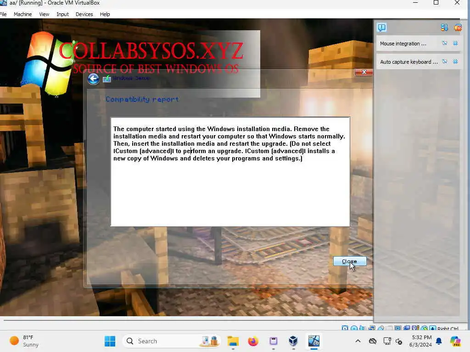Open the Windows notification bell
The width and height of the screenshot is (470, 352).
click(x=439, y=341)
